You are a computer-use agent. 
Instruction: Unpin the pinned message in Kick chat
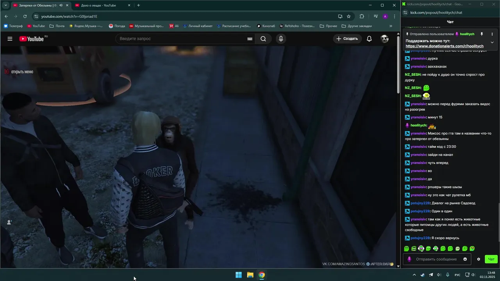[x=482, y=34]
